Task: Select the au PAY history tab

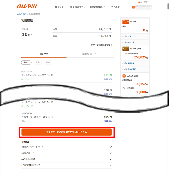Action: (x=44, y=53)
